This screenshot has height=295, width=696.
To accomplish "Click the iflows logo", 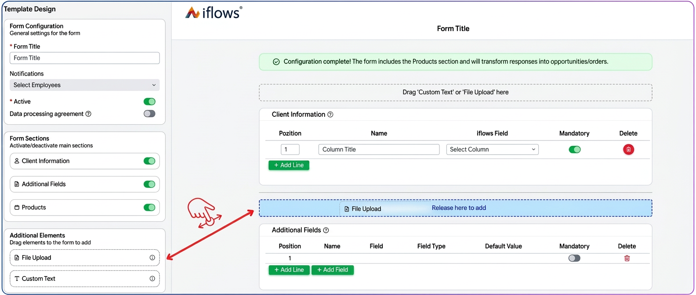I will (x=214, y=12).
